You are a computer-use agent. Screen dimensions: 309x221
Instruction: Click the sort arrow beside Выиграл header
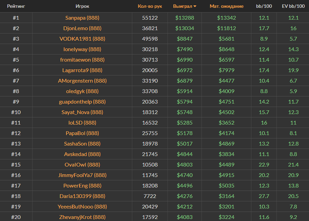click(195, 6)
